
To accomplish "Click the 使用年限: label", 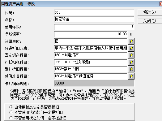I will pyautogui.click(x=13, y=27).
